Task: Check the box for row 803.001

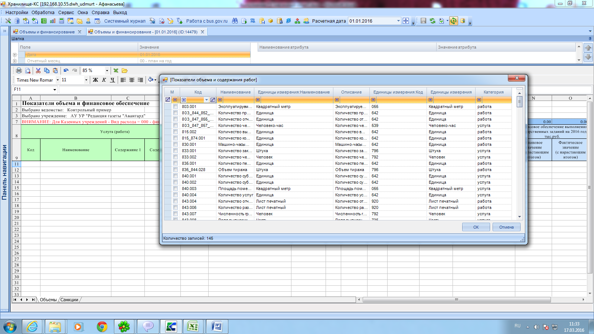Action: pyautogui.click(x=175, y=107)
